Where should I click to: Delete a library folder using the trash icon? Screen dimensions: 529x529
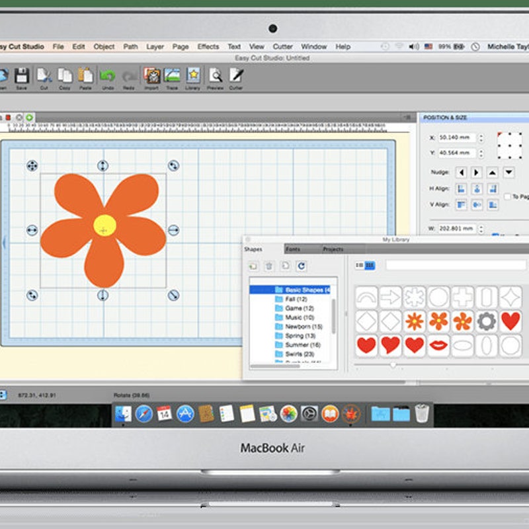pyautogui.click(x=268, y=265)
